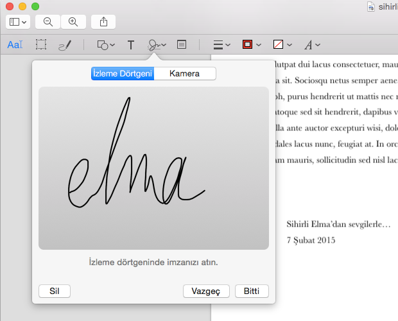Add a note with the Note tool
This screenshot has height=321, width=398.
[182, 45]
